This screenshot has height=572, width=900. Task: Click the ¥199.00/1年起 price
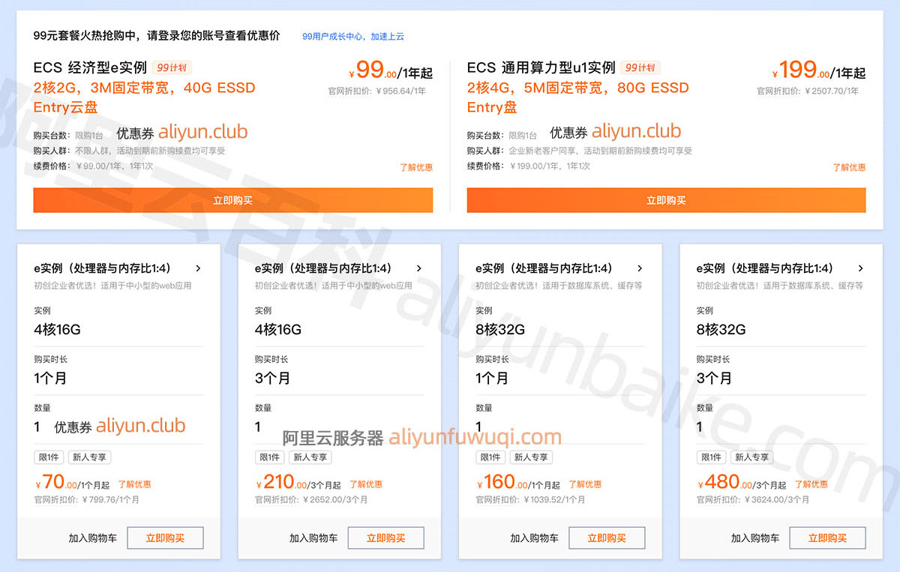tap(818, 70)
